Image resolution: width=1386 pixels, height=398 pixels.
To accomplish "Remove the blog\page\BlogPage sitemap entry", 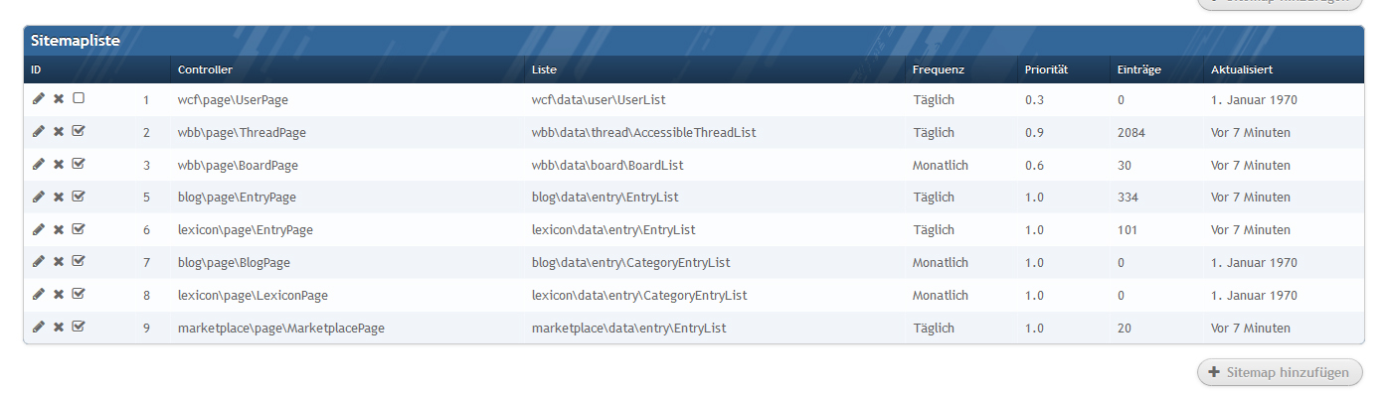I will pos(59,262).
